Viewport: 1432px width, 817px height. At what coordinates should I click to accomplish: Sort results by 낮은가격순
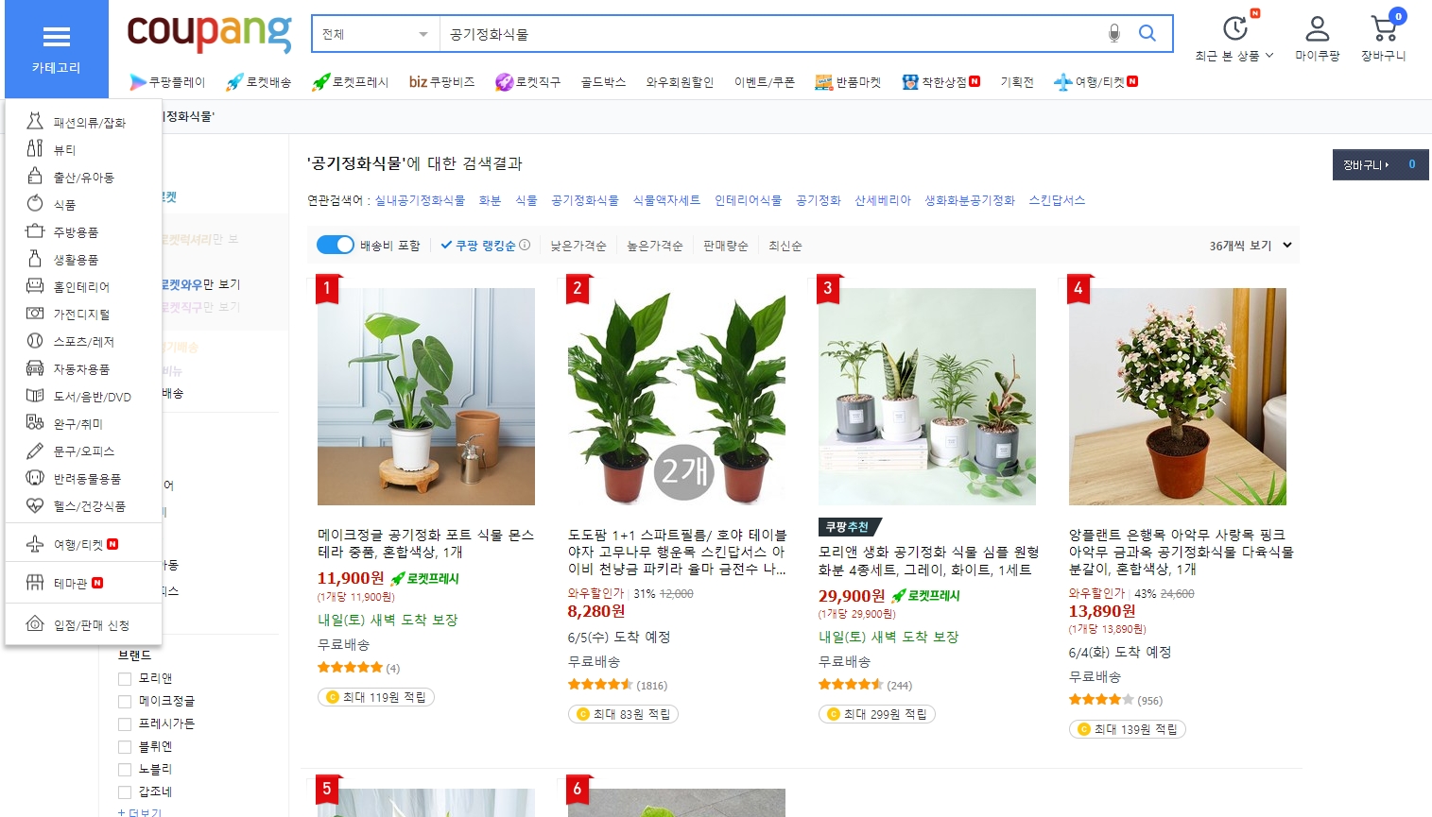point(578,246)
